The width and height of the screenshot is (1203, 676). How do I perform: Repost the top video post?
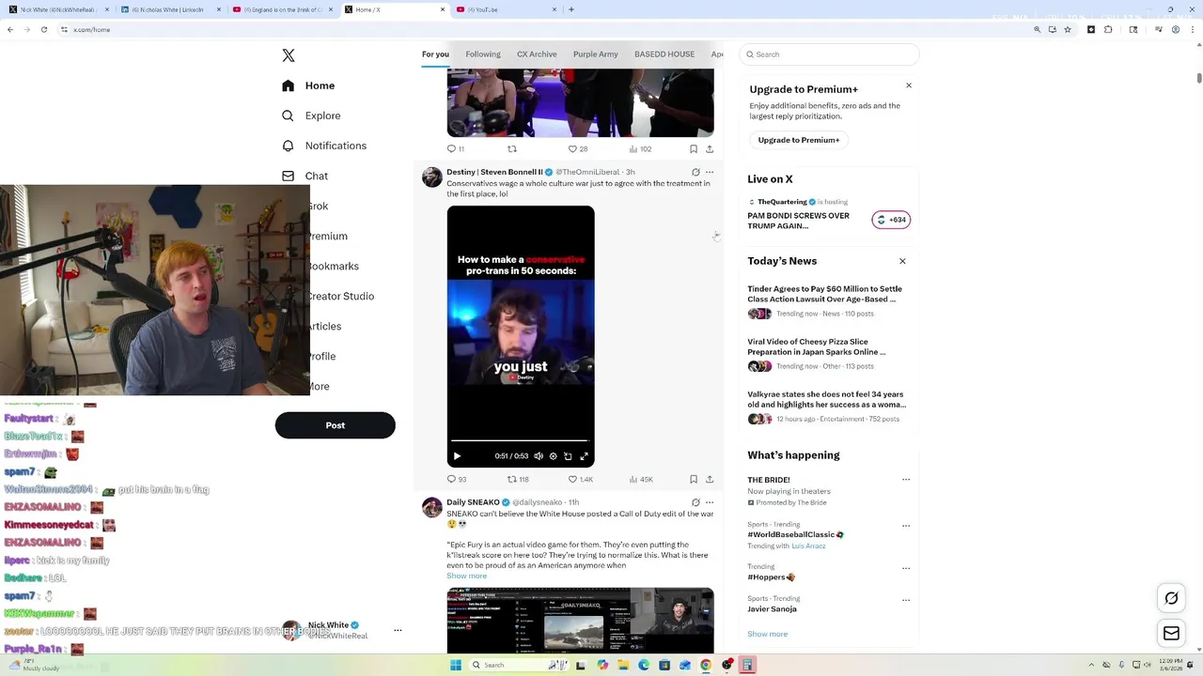pyautogui.click(x=512, y=149)
